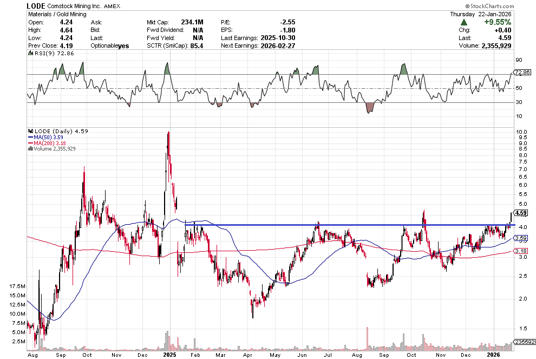
Task: Click the 2025 year label on time axis
Action: click(169, 355)
